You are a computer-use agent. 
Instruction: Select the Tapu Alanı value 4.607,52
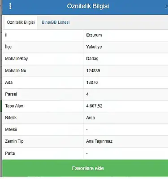click(94, 106)
